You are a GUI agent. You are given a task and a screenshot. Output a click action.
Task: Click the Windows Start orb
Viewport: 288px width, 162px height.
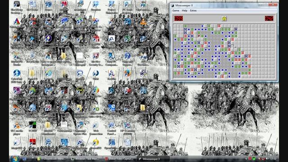[x=15, y=159]
